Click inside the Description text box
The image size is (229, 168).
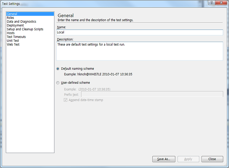pyautogui.click(x=140, y=51)
